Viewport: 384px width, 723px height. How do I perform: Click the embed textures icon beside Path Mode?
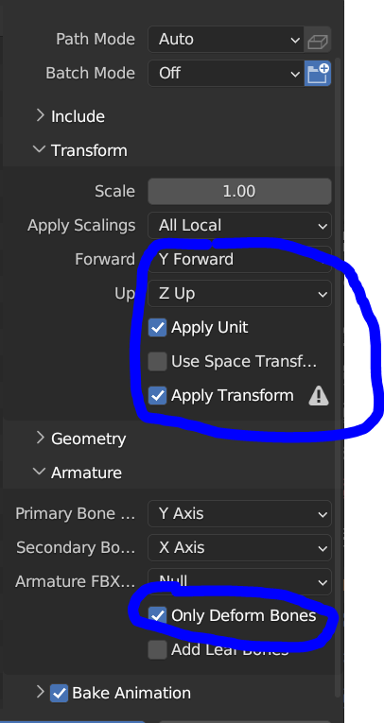tap(318, 40)
